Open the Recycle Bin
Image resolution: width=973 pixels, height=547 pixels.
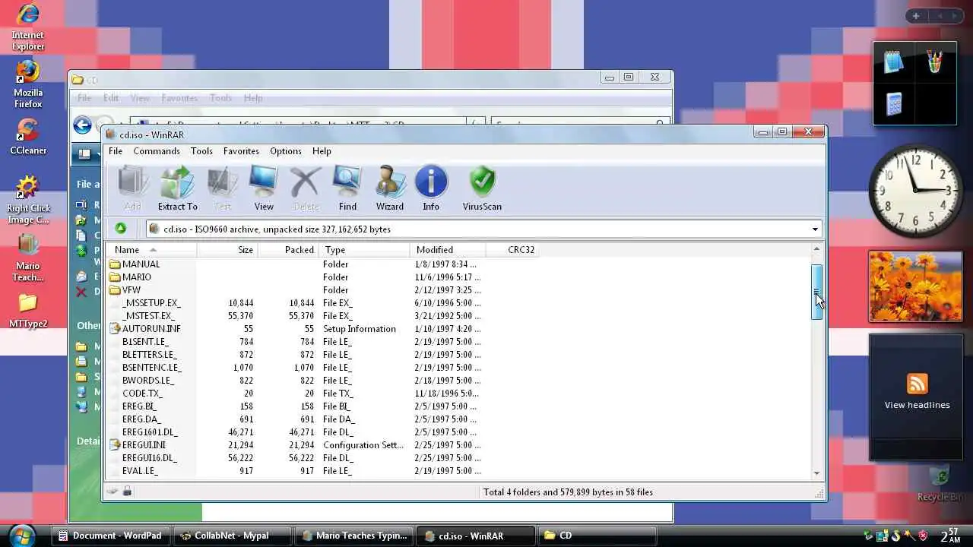[x=941, y=483]
